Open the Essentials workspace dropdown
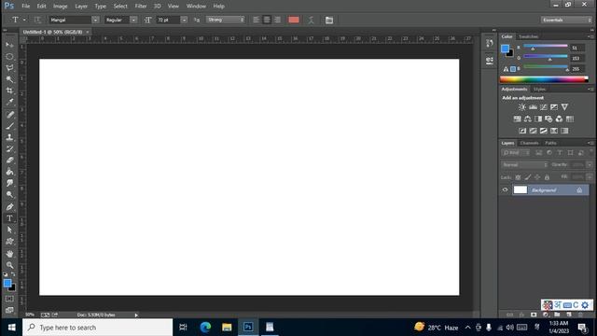This screenshot has height=336, width=597. pos(566,20)
